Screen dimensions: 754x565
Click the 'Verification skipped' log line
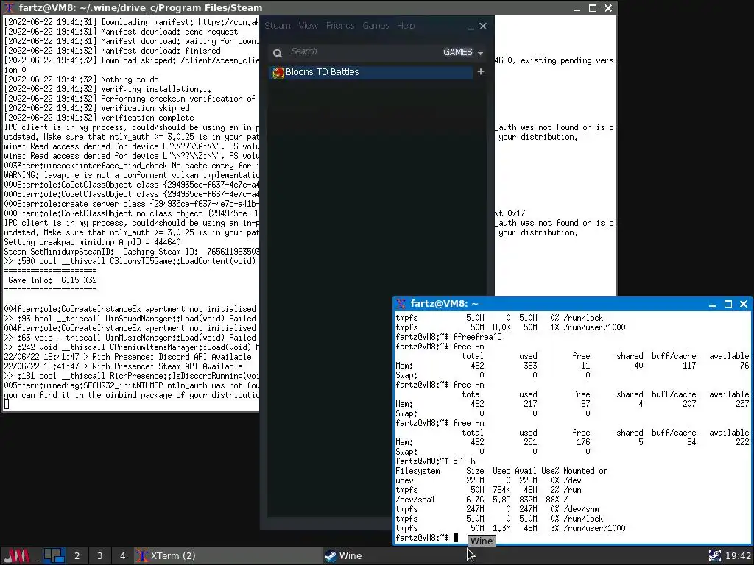click(96, 108)
